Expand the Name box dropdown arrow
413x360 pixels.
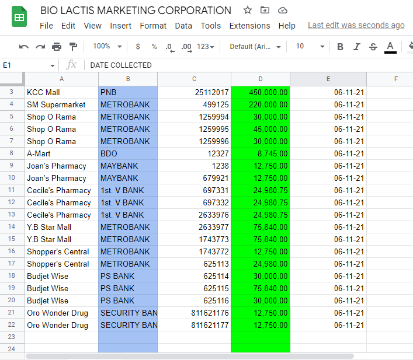pyautogui.click(x=53, y=65)
